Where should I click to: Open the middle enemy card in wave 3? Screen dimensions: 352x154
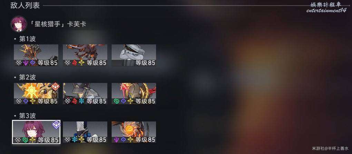click(85, 132)
